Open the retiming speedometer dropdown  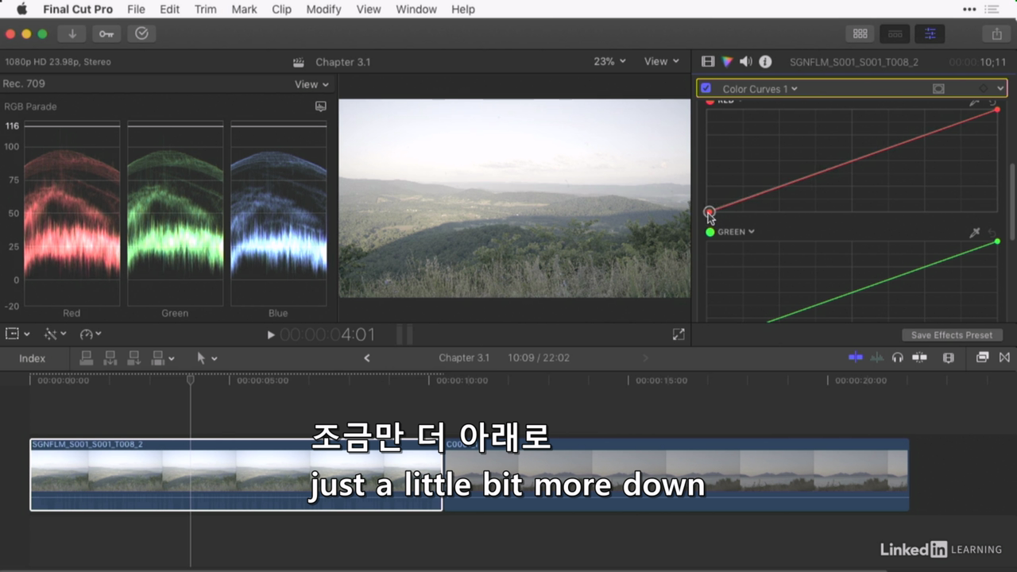(91, 334)
